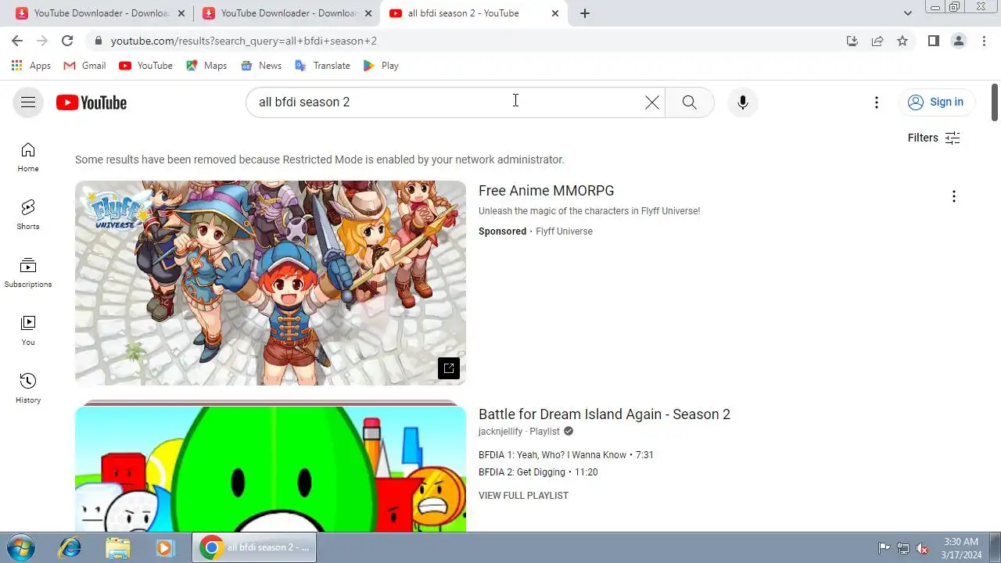Launch Internet Explorer from the taskbar
The height and width of the screenshot is (563, 1001).
point(70,547)
